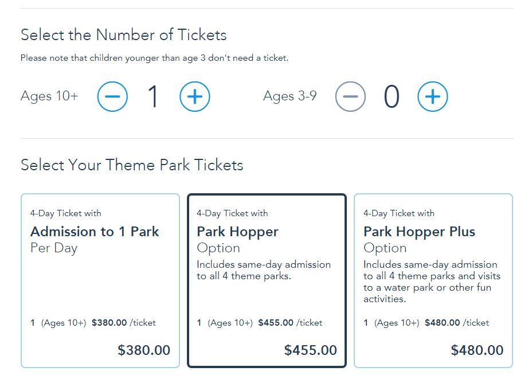Decrease the Ages 10+ ticket count
This screenshot has width=532, height=379.
click(x=112, y=96)
